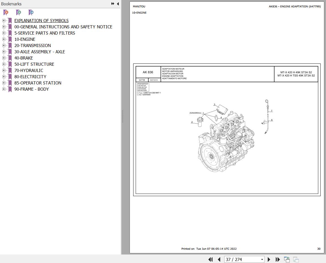Viewport: 326px width, 263px height.
Task: Open the page number dropdown arrow
Action: pyautogui.click(x=262, y=260)
